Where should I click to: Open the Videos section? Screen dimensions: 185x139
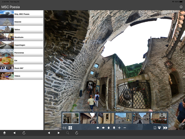pyautogui.click(x=21, y=76)
